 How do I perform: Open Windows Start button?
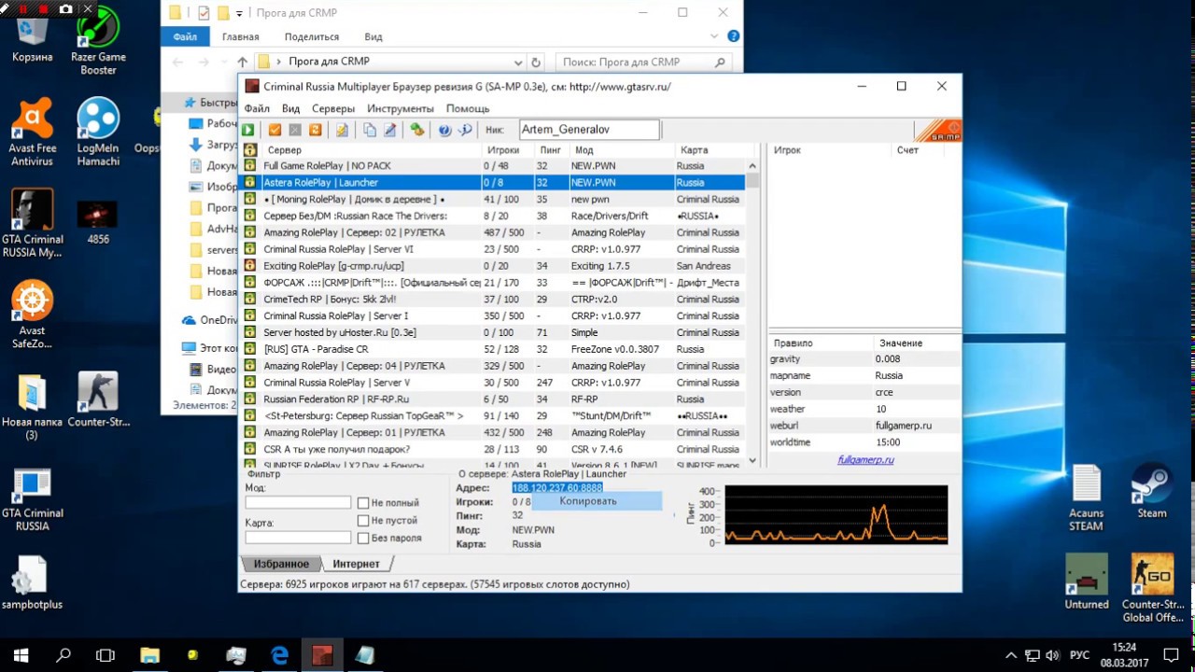tap(21, 655)
